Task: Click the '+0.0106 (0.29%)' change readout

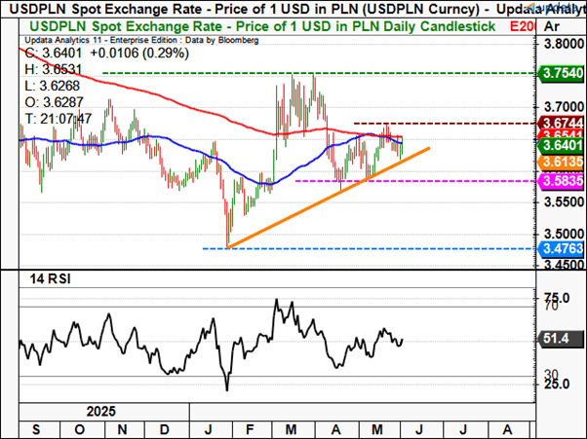Action: click(x=139, y=54)
